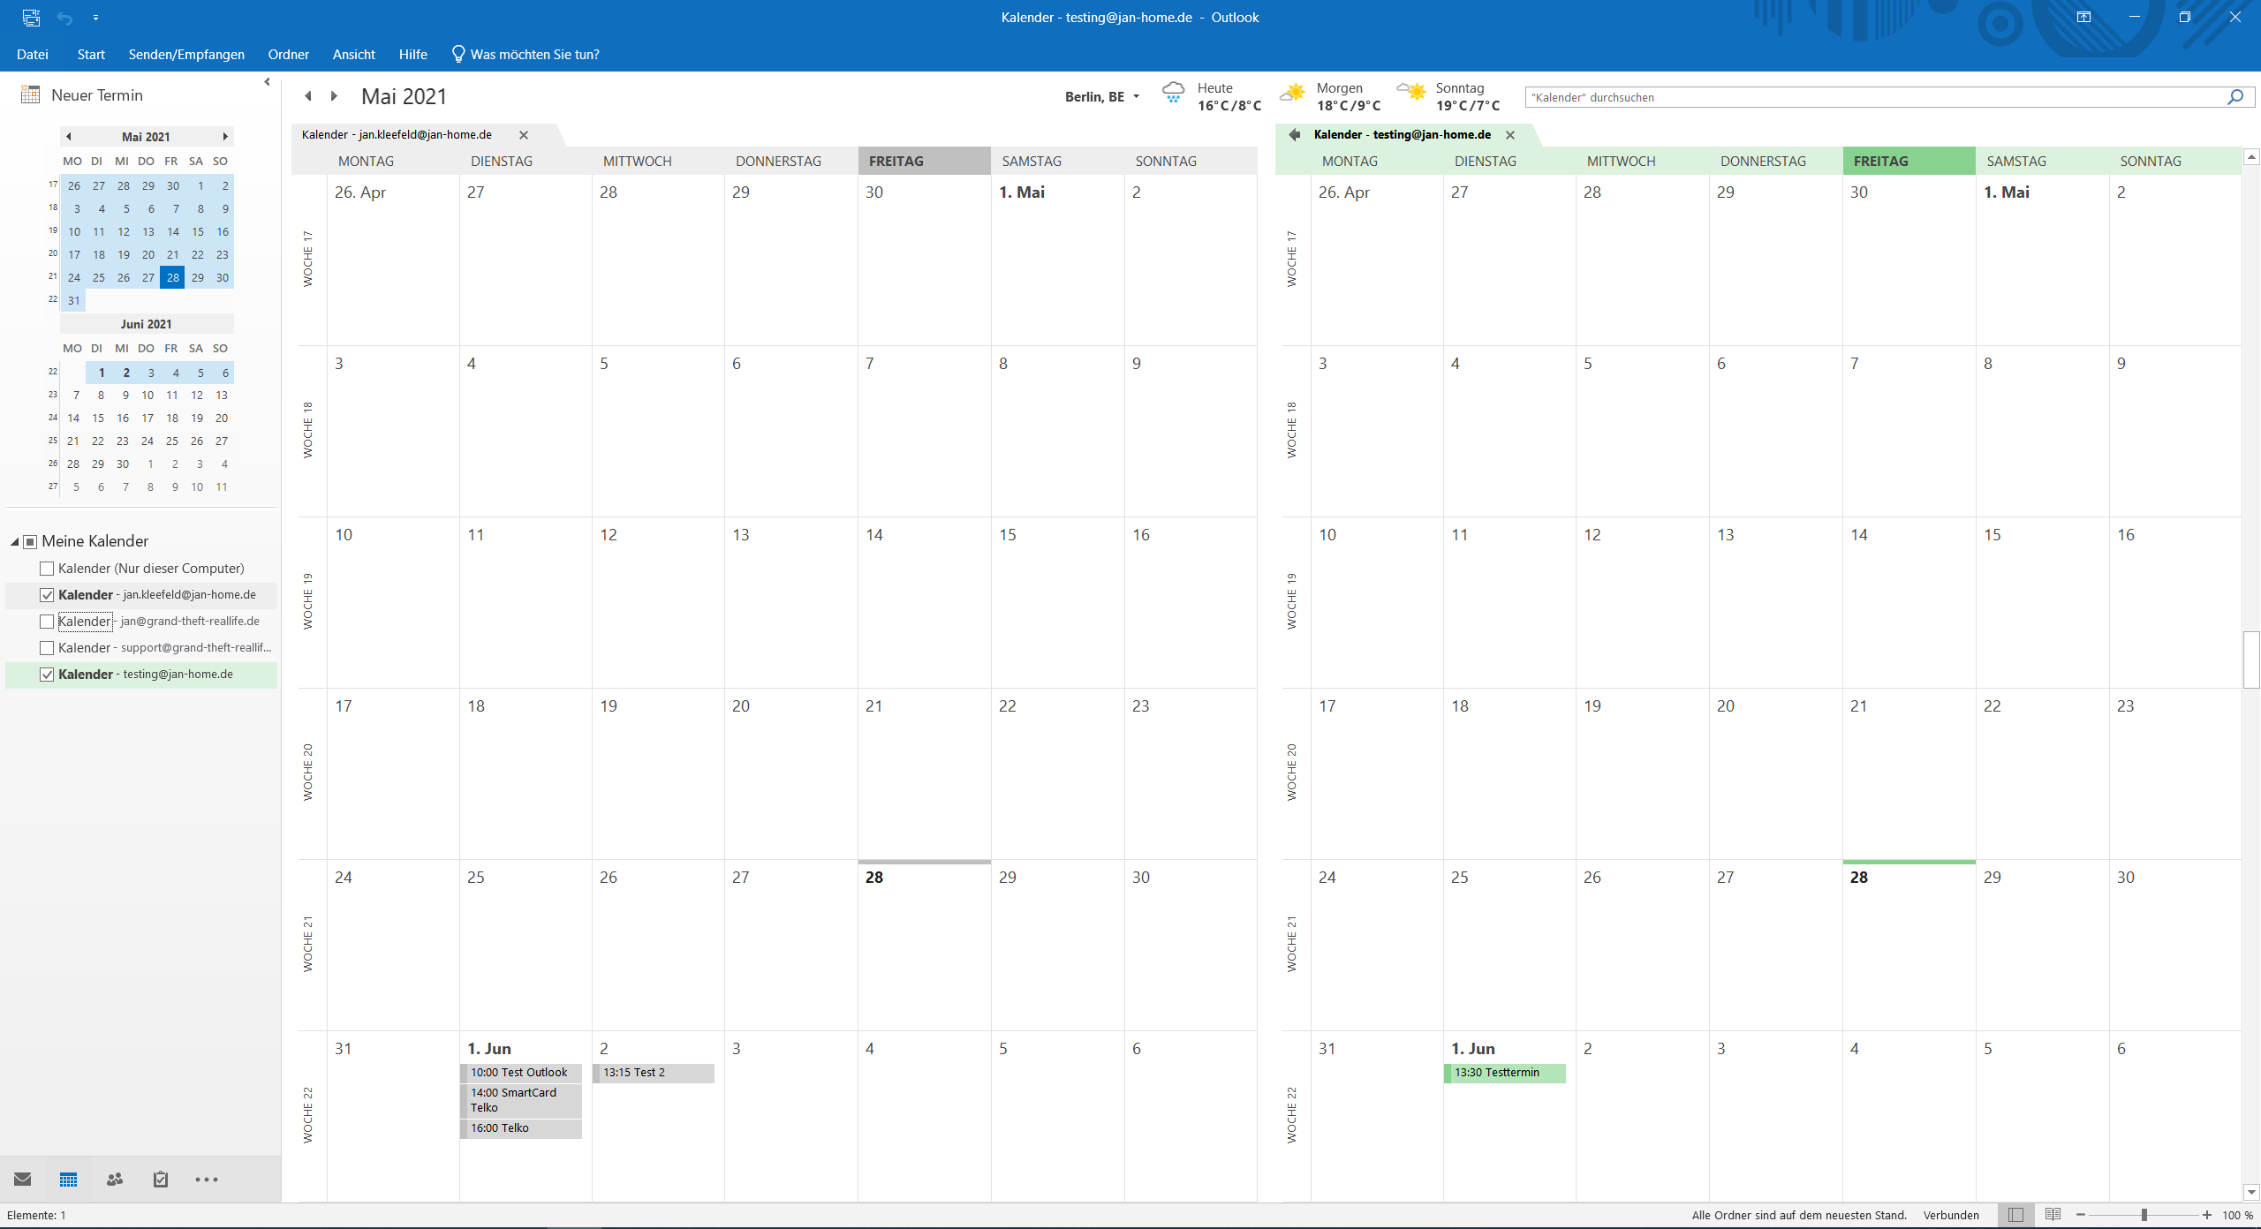Click the search magnifier icon
The width and height of the screenshot is (2261, 1229).
(x=2235, y=97)
